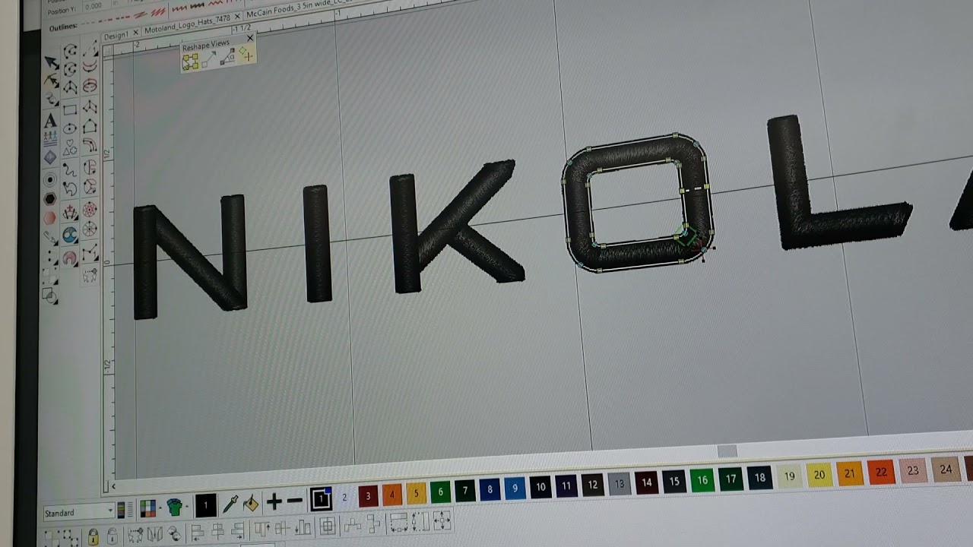Select the paint bucket color tool
Image resolution: width=973 pixels, height=547 pixels.
[251, 503]
